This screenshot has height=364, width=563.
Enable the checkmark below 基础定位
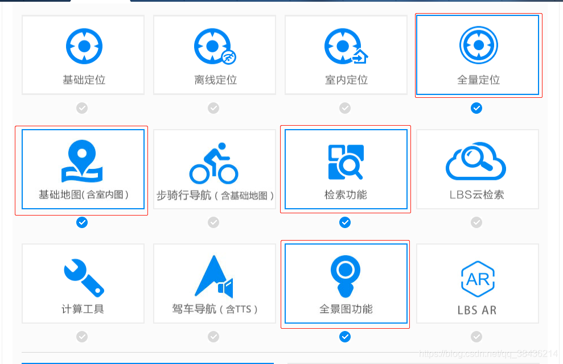pos(82,108)
